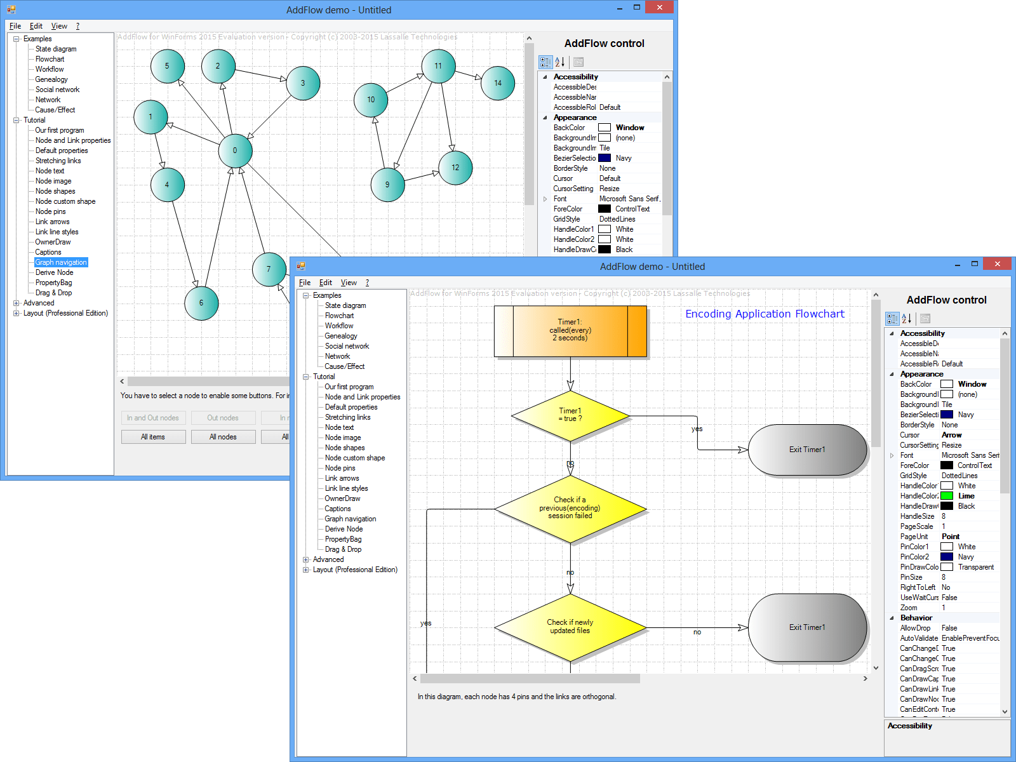This screenshot has height=762, width=1016.
Task: Select 'Check if newly updated files' diamond
Action: (570, 627)
